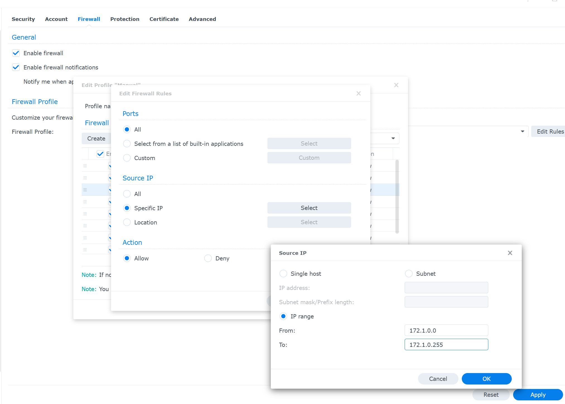Close the Edit Firewall Rules dialog
This screenshot has height=404, width=565.
coord(359,93)
